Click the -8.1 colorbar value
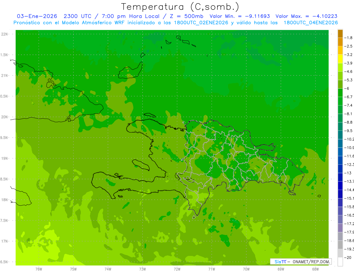 click(x=349, y=114)
